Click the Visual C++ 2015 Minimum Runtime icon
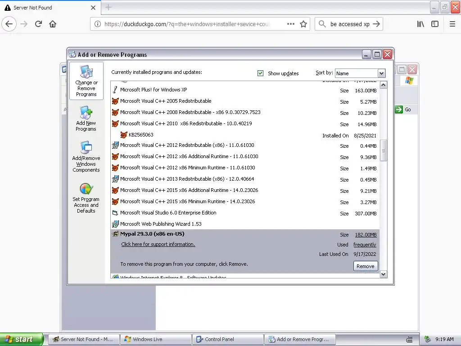 pyautogui.click(x=115, y=201)
